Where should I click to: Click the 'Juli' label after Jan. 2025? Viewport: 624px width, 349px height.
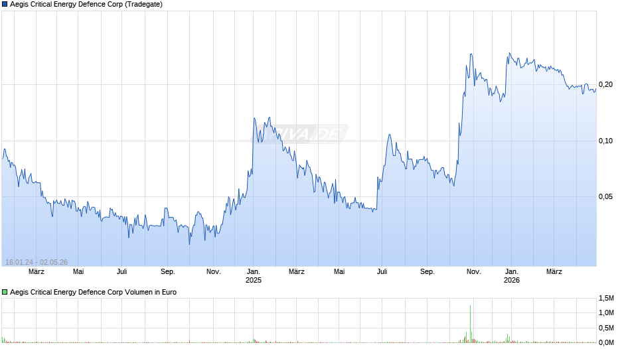(x=382, y=272)
